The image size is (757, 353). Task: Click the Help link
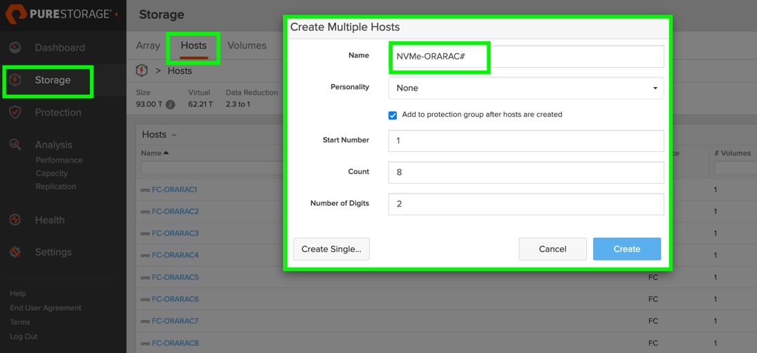coord(18,293)
